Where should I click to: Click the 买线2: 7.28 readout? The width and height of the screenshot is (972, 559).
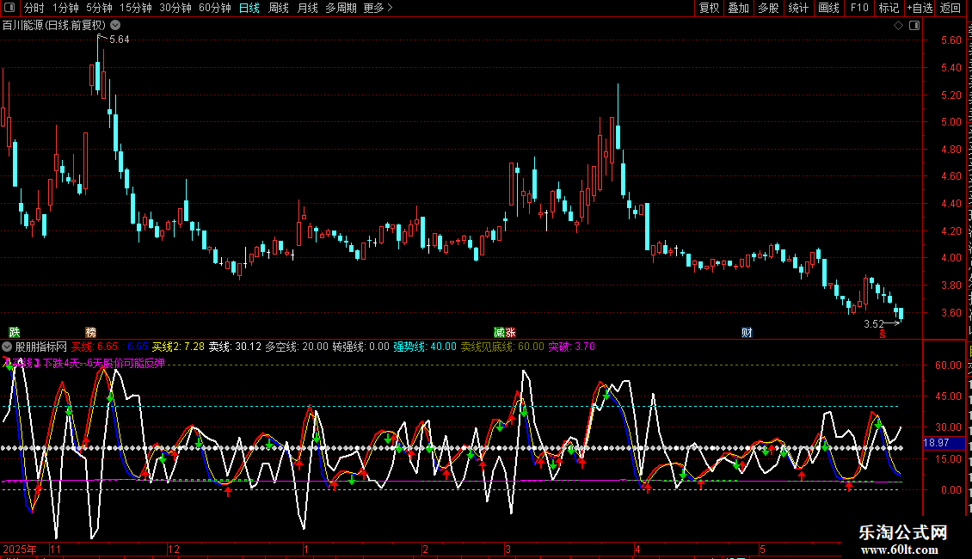pos(178,347)
